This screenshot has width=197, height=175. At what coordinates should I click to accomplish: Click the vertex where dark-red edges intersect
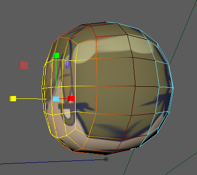[135, 86]
